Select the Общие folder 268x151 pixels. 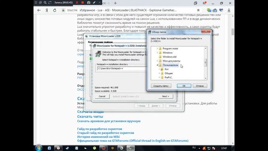(x=169, y=73)
